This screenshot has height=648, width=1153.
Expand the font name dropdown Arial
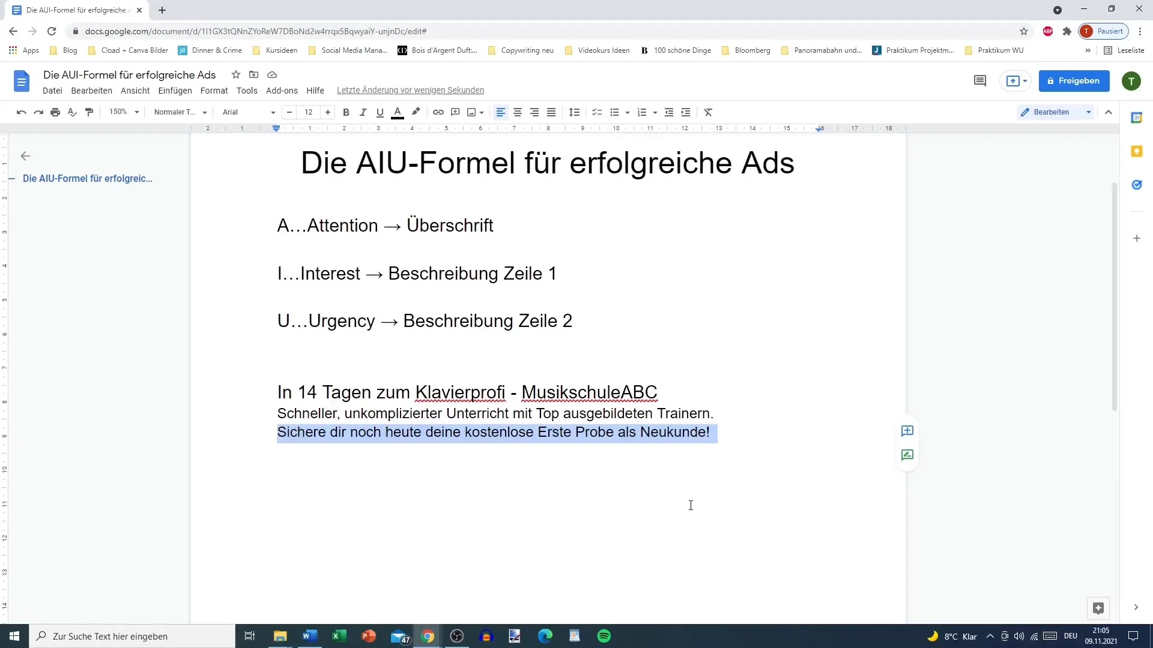coord(273,112)
